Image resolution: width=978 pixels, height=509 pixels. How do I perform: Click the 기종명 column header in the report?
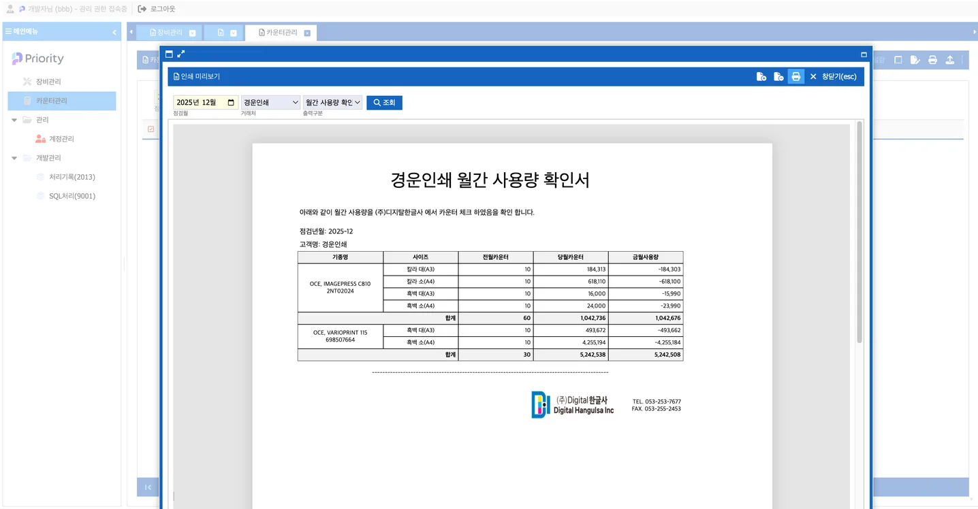point(341,257)
